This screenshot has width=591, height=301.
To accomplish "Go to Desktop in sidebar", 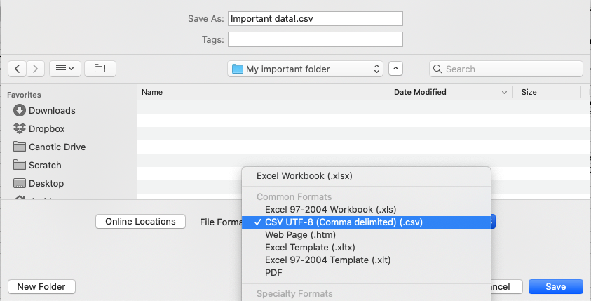I will [x=39, y=183].
